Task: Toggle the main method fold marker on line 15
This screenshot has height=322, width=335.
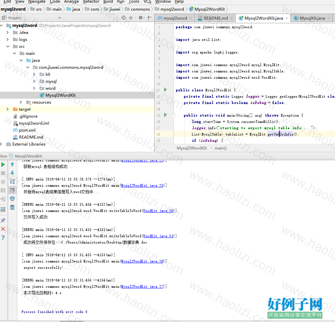Action: coord(173,115)
